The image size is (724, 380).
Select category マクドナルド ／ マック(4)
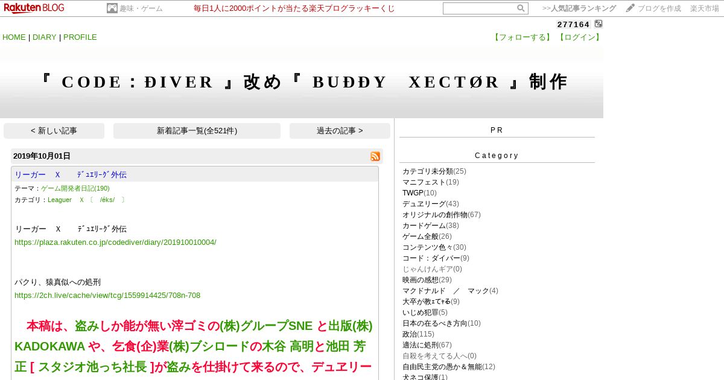(x=450, y=291)
